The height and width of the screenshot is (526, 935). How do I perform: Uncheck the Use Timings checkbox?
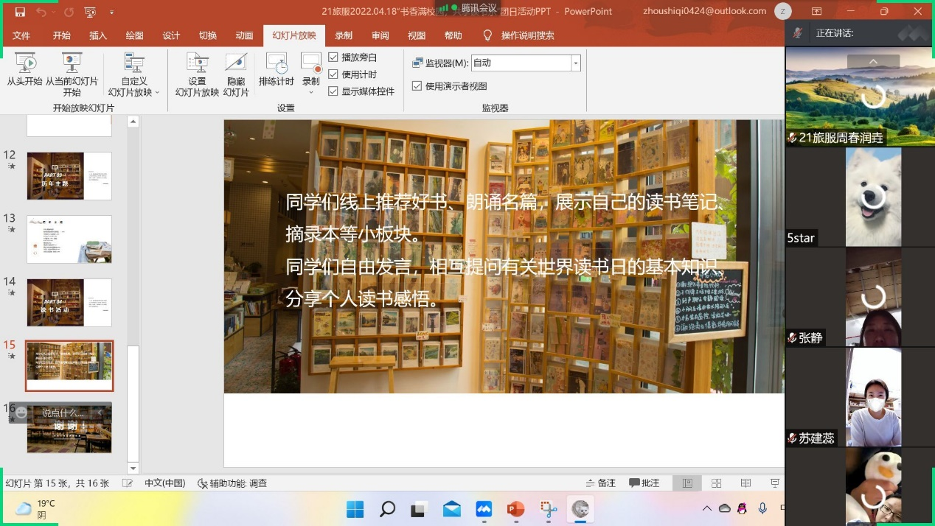(x=333, y=74)
